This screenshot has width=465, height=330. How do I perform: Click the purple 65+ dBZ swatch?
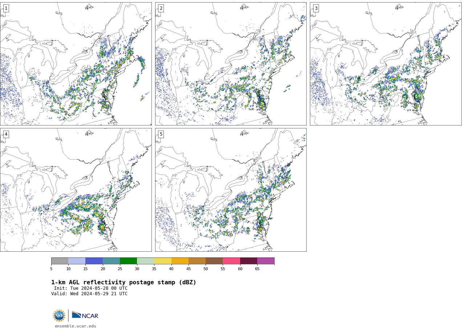coord(266,261)
